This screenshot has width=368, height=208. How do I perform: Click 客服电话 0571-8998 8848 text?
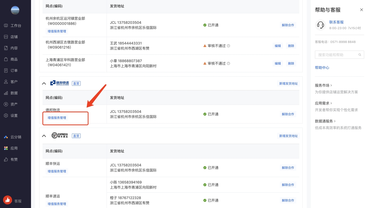click(335, 42)
